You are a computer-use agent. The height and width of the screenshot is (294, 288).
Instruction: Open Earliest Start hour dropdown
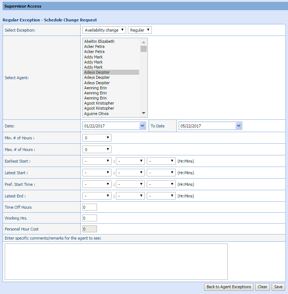[97, 161]
